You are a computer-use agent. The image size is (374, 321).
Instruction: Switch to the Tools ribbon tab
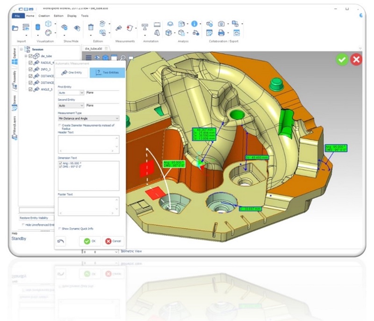tap(85, 16)
